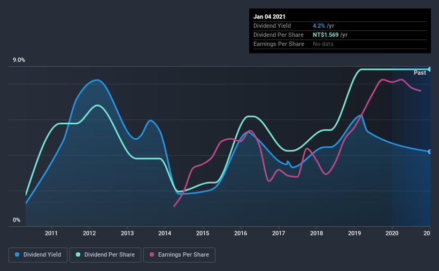The width and height of the screenshot is (439, 271).
Task: Click the 2012 x-axis label
Action: pos(89,233)
